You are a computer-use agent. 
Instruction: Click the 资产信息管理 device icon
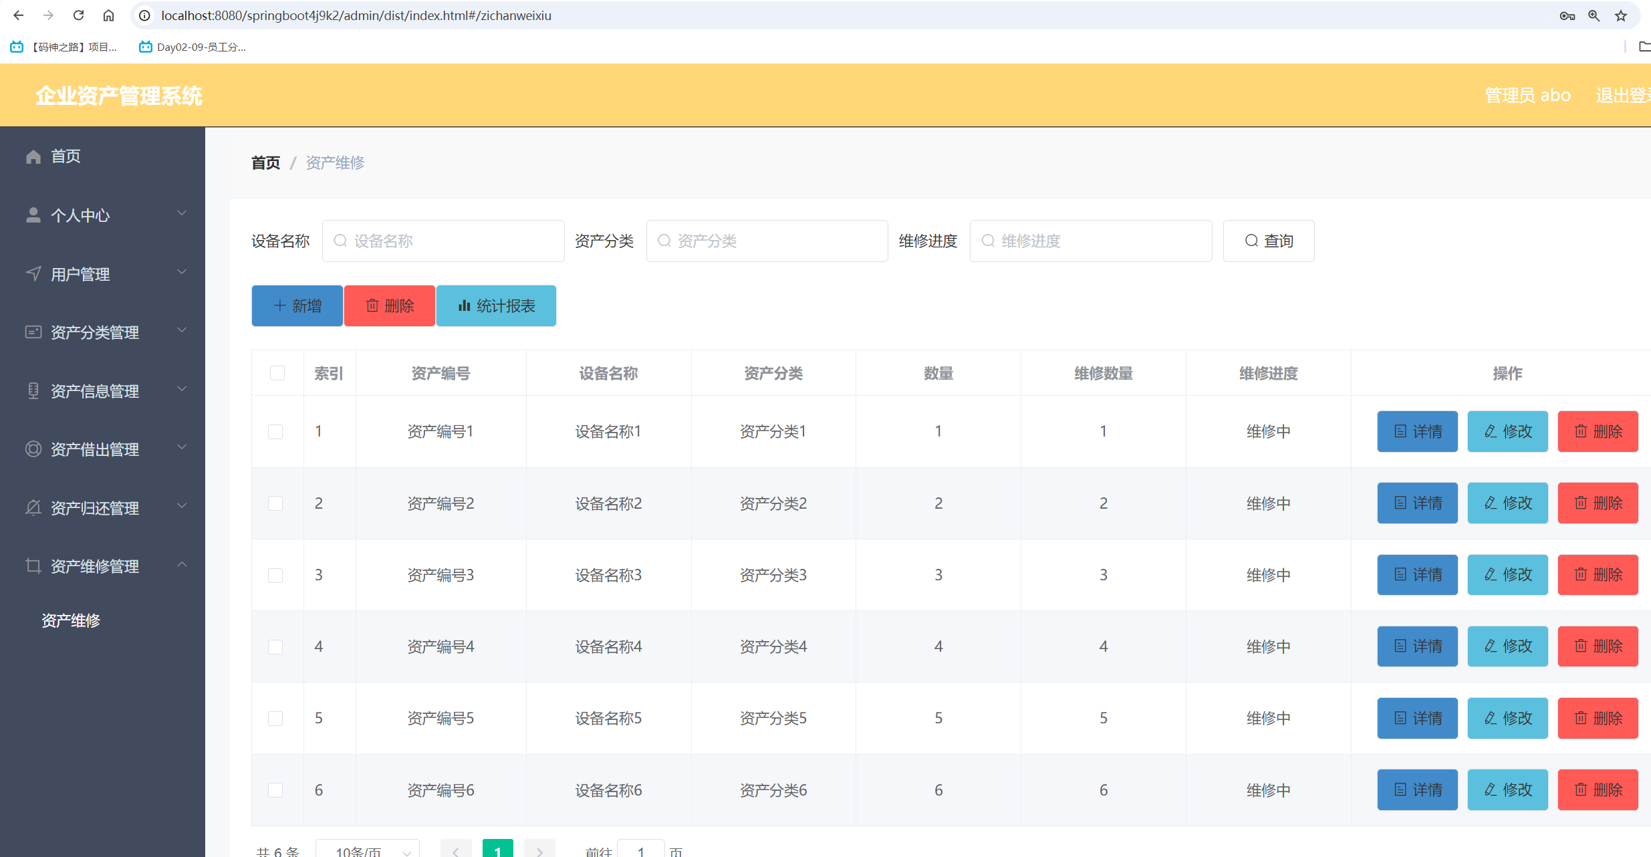pos(33,391)
